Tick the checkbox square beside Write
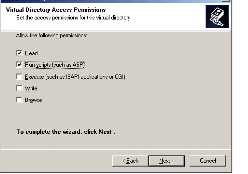 click(19, 88)
